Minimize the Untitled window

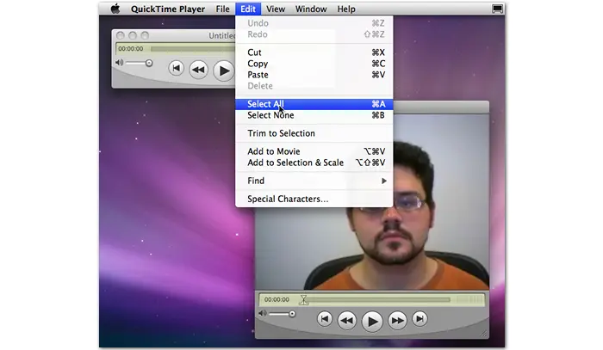coord(133,36)
